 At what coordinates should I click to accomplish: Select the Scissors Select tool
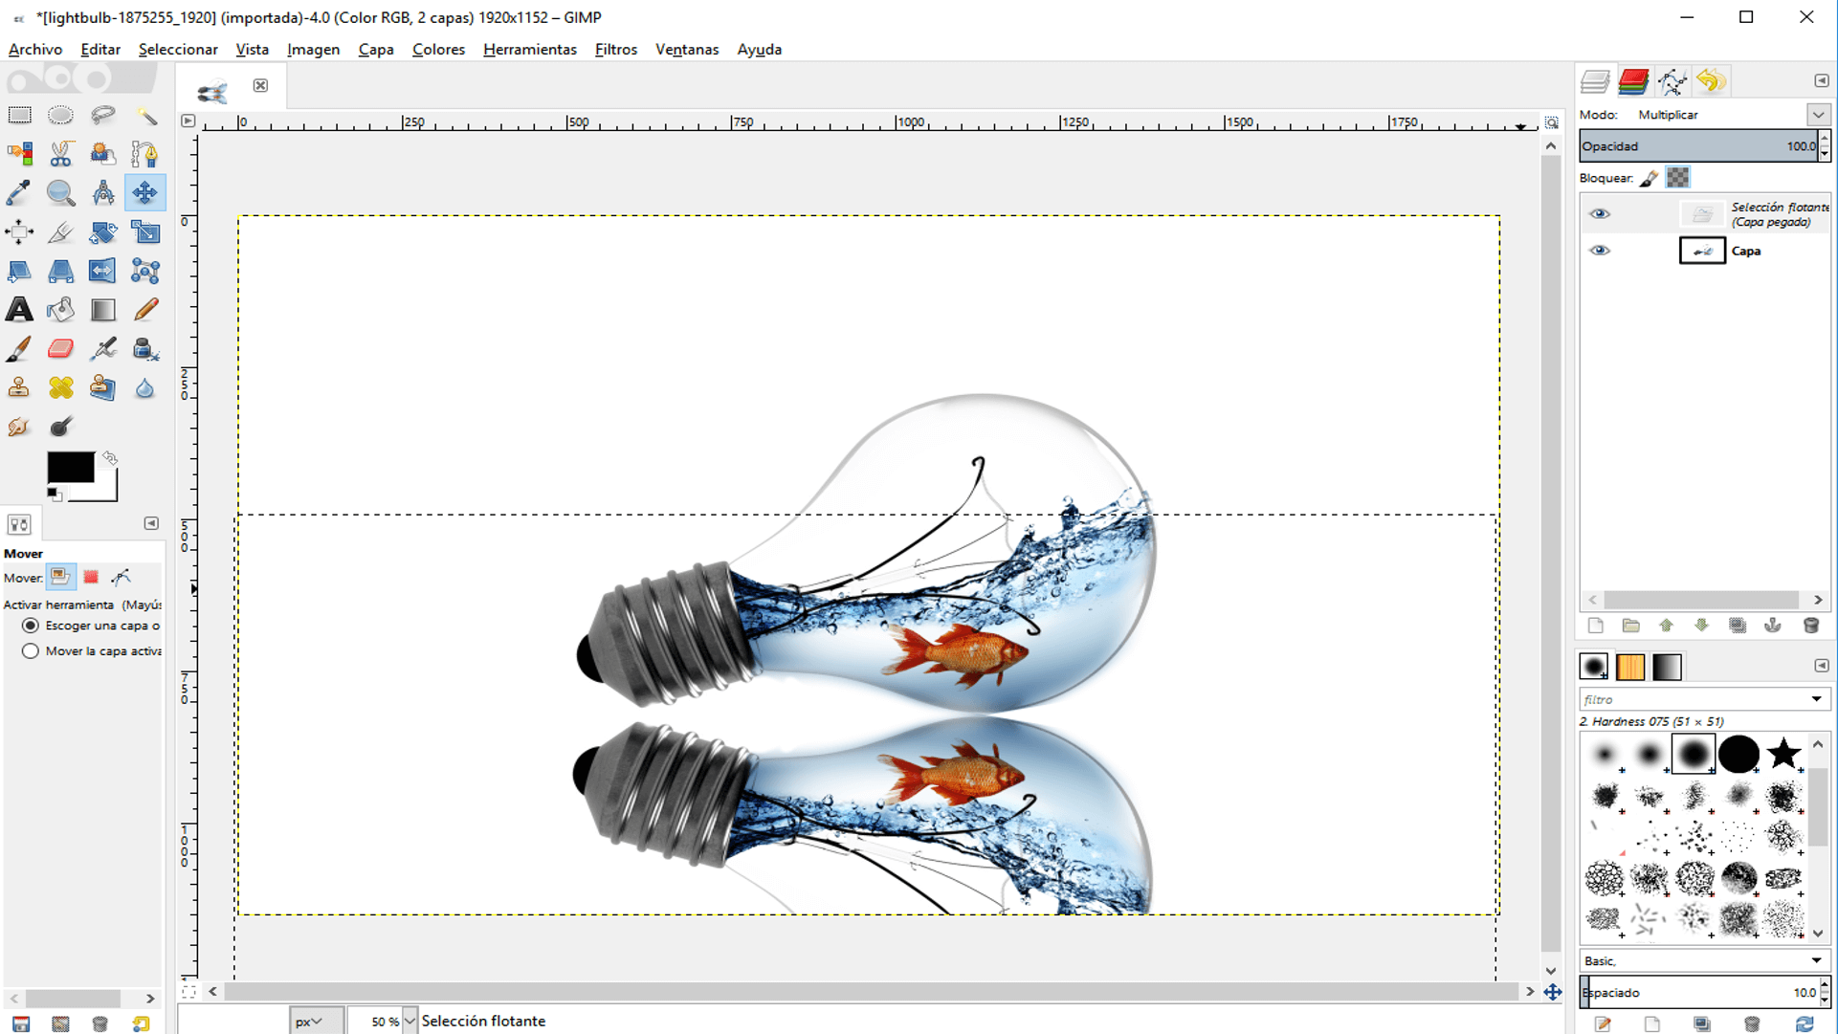(x=61, y=154)
